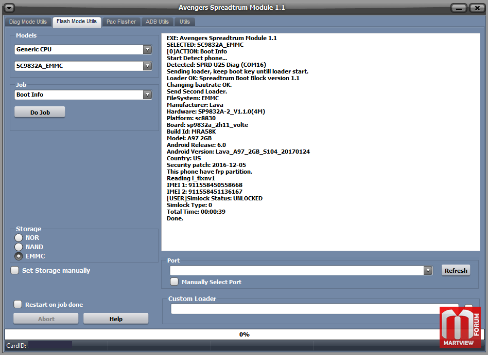Select the 'Hardware: SP9832A-2_V1.1.0(4M)' line

pyautogui.click(x=216, y=111)
